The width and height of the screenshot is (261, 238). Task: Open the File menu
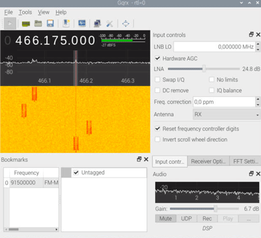coord(8,12)
